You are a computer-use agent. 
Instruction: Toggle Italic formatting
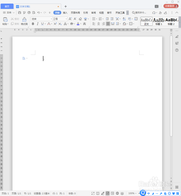(x=38, y=24)
